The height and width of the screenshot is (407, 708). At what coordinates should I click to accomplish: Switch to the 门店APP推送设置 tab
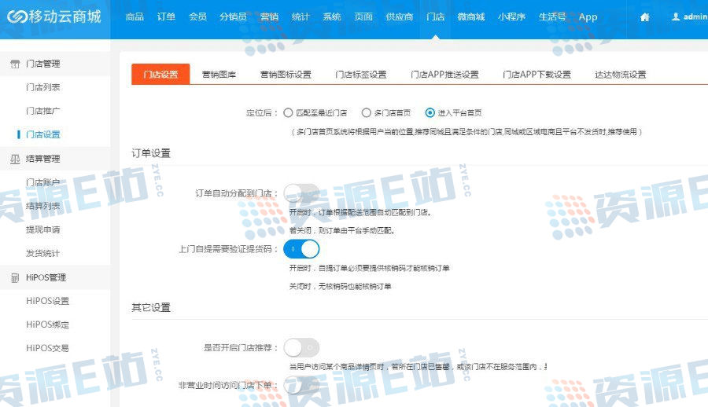click(x=444, y=75)
